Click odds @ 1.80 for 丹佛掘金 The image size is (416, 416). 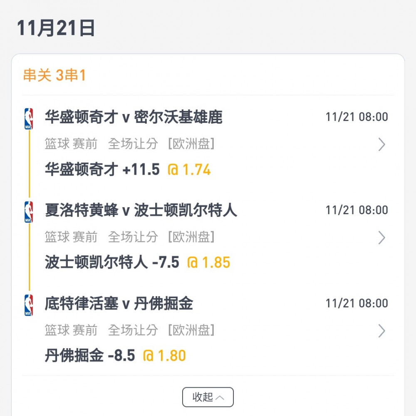click(x=164, y=356)
